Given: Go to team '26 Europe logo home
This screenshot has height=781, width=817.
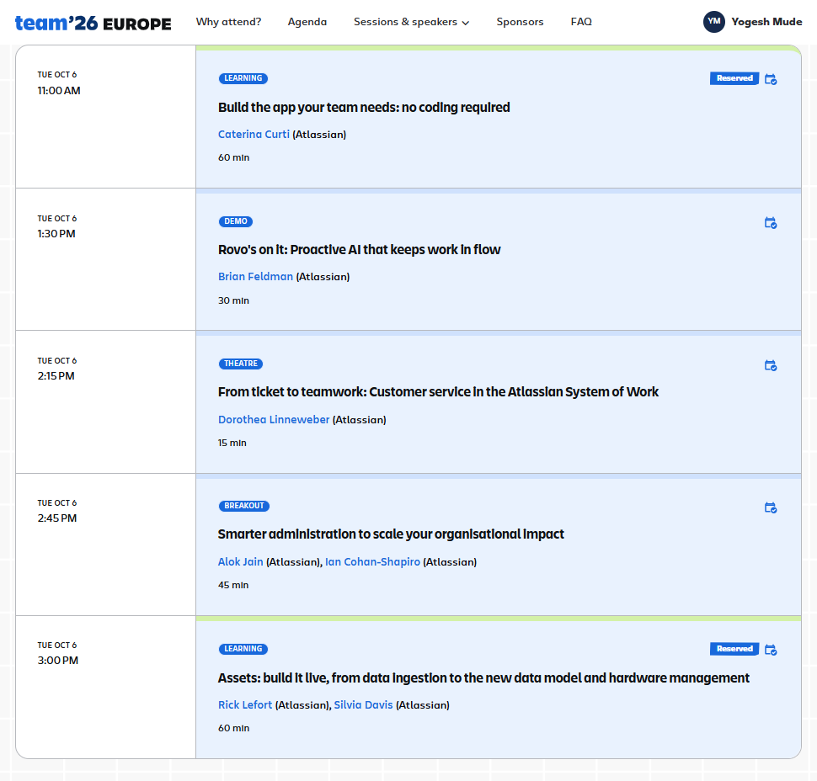Looking at the screenshot, I should [x=93, y=23].
